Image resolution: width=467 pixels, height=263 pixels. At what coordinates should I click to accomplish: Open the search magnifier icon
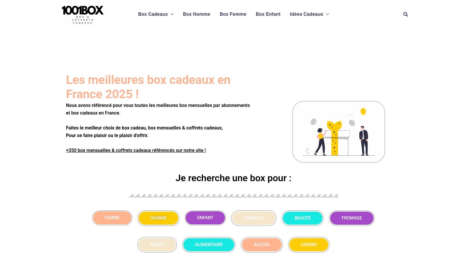(405, 14)
